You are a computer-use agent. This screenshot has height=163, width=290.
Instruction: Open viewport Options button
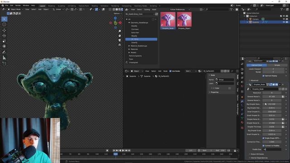click(x=117, y=14)
